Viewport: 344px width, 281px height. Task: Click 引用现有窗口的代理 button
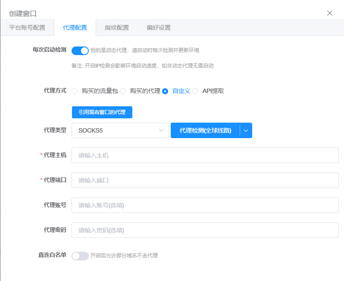click(102, 112)
